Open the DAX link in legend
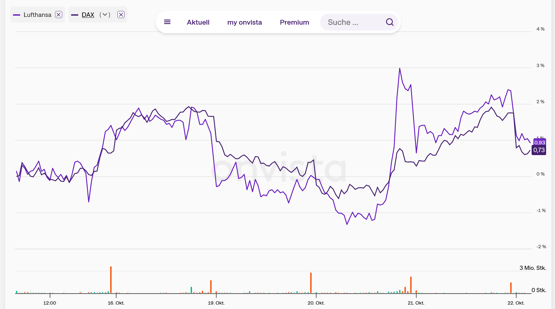The height and width of the screenshot is (309, 555). click(x=88, y=15)
